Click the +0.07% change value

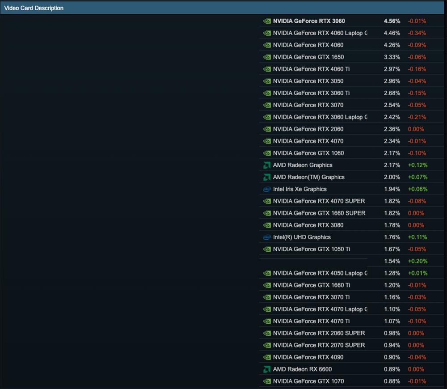pos(417,177)
